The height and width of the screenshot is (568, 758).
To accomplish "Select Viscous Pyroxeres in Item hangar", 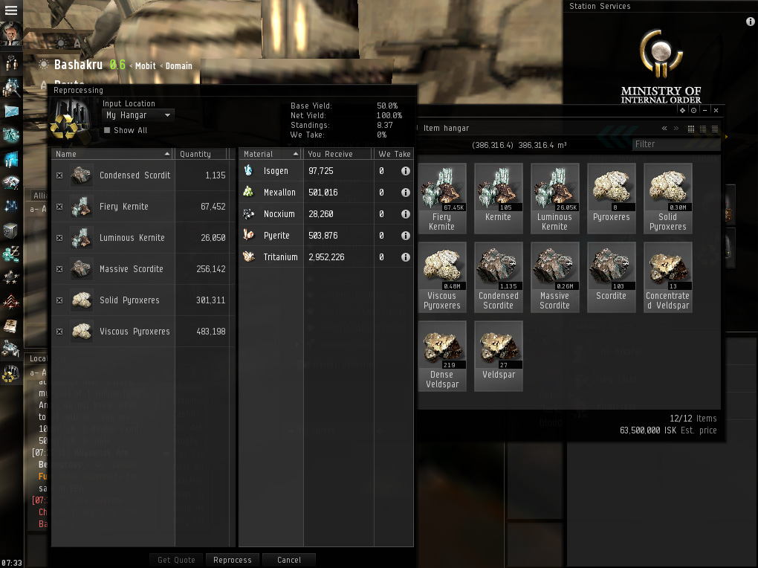I will point(442,277).
